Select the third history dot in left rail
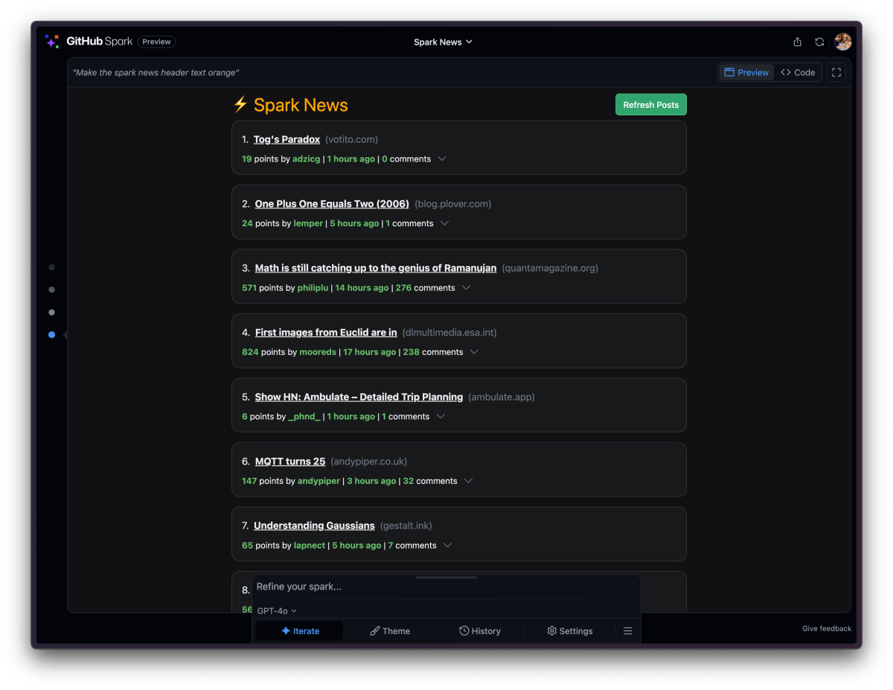Viewport: 893px width, 690px height. [x=51, y=312]
